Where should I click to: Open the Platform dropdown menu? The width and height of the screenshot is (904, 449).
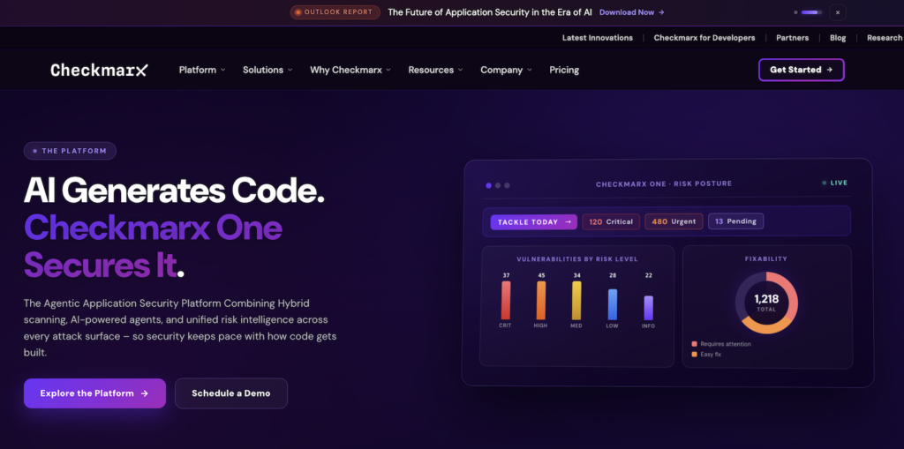202,70
